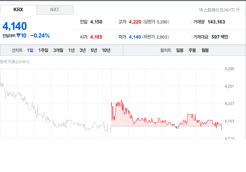Click the current price 4,140
This screenshot has width=246, height=172.
tap(15, 26)
